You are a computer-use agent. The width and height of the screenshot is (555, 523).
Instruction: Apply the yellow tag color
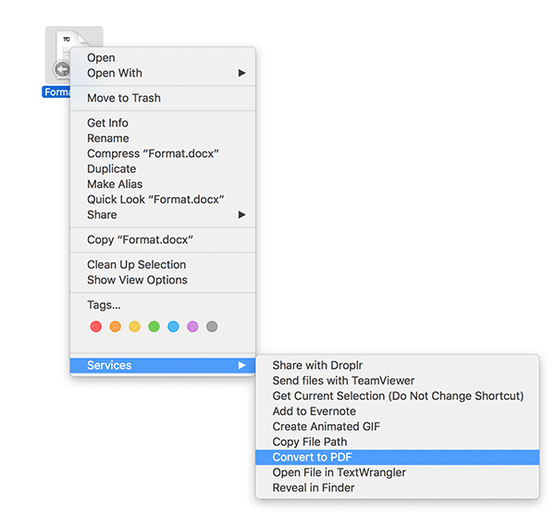134,326
